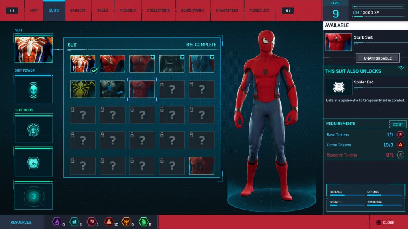Select the starred red suit in the top row
The image size is (408, 229).
(x=142, y=64)
